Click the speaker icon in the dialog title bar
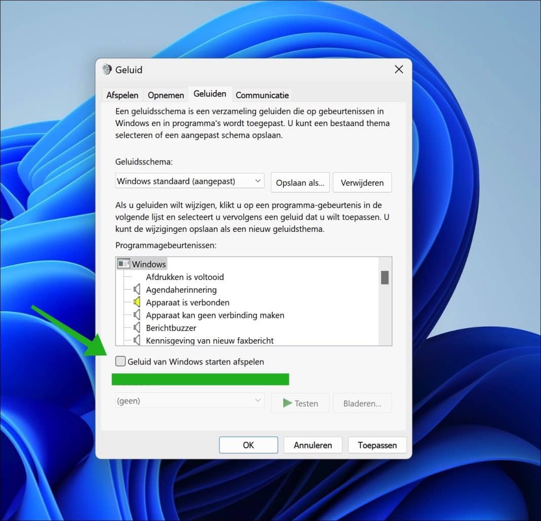Viewport: 541px width, 521px height. tap(107, 69)
